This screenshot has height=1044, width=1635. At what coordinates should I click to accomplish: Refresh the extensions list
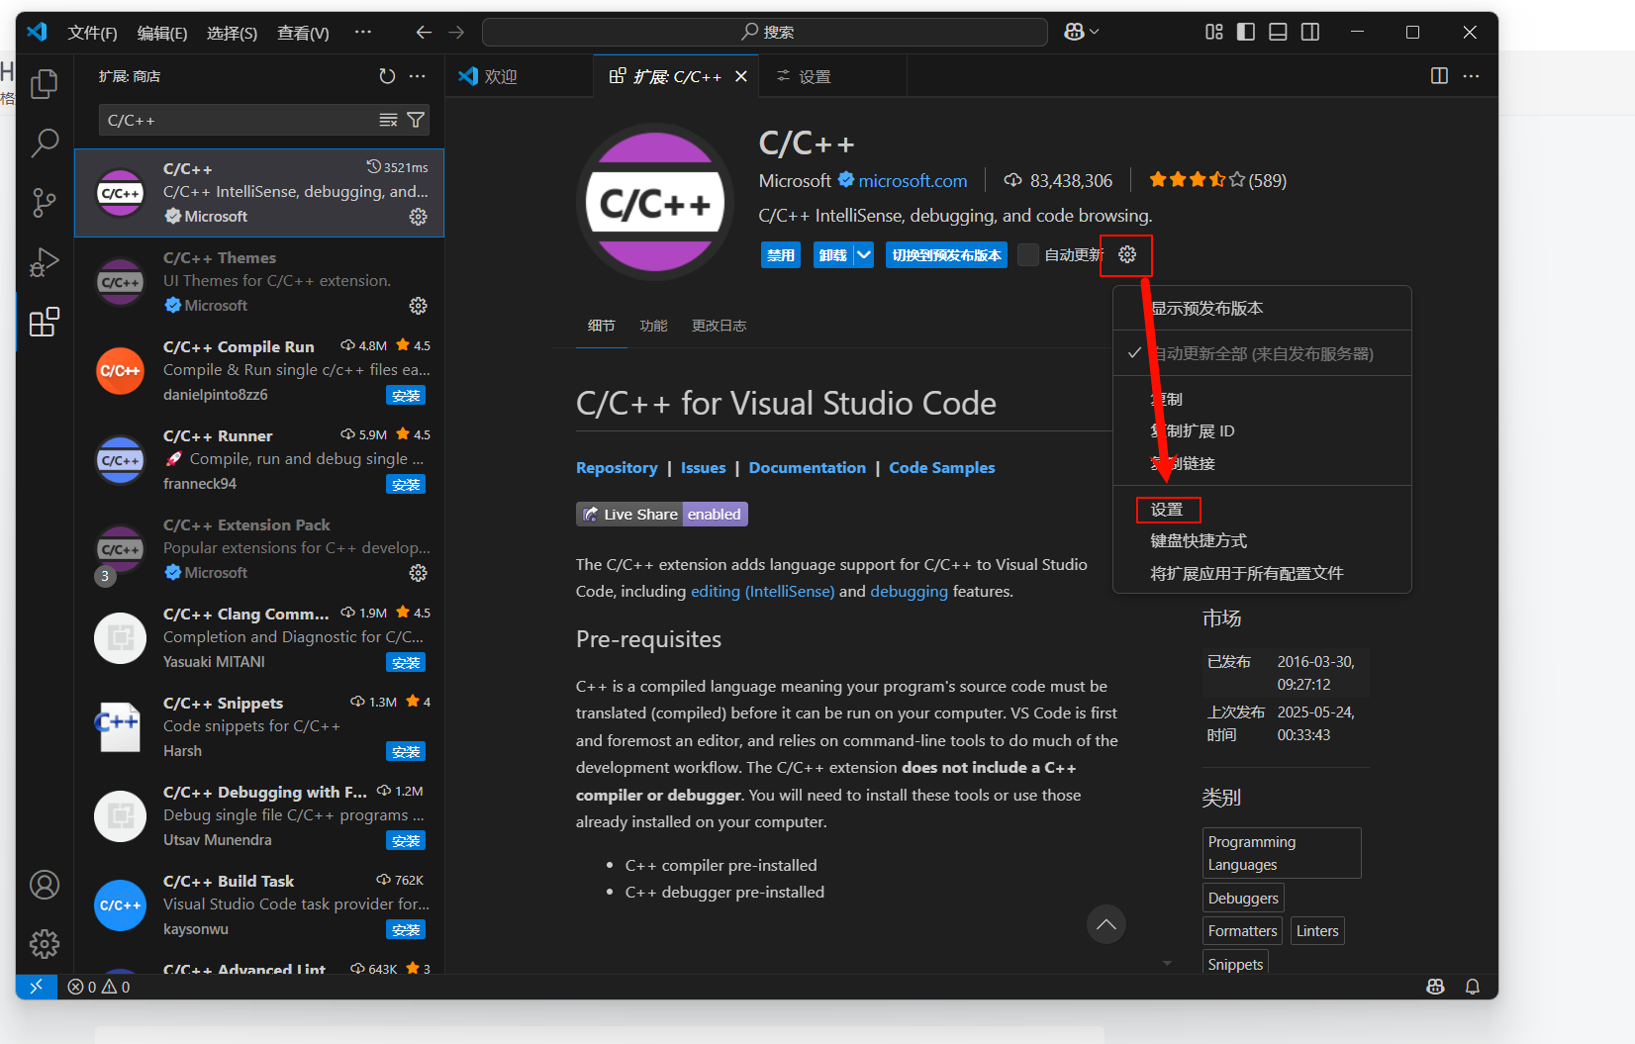(386, 75)
